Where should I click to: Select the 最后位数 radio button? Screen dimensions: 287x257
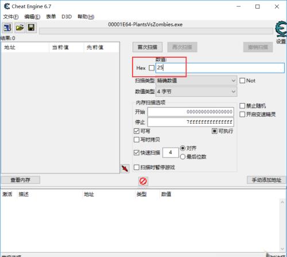click(183, 157)
